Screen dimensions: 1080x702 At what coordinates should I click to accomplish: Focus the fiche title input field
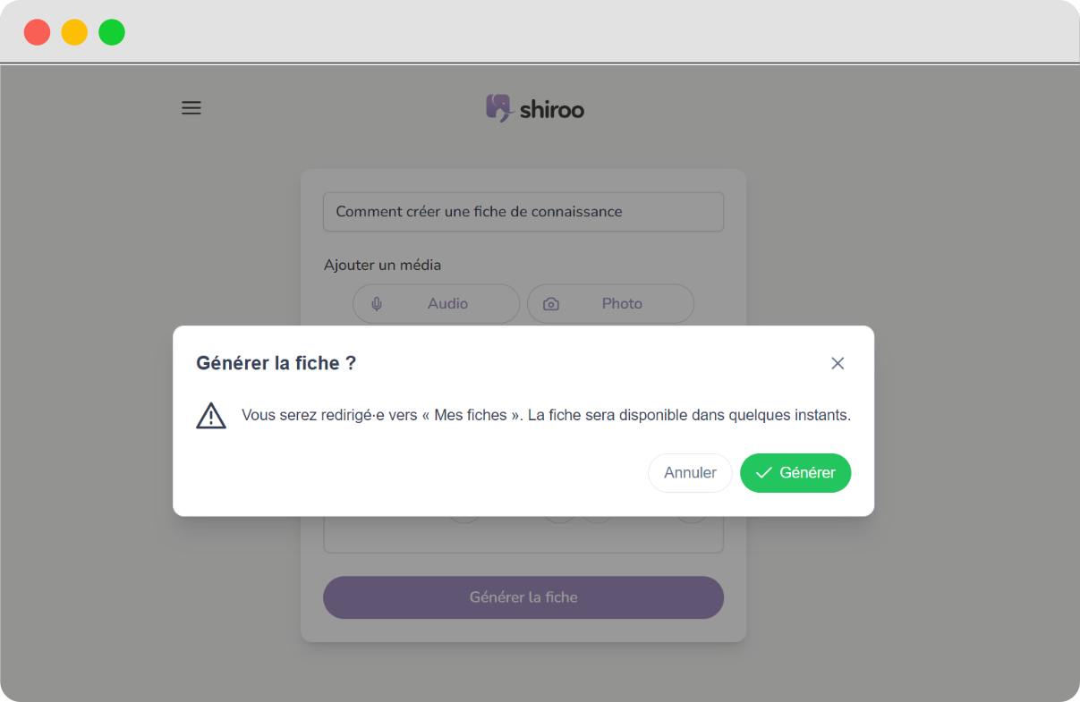pos(523,212)
